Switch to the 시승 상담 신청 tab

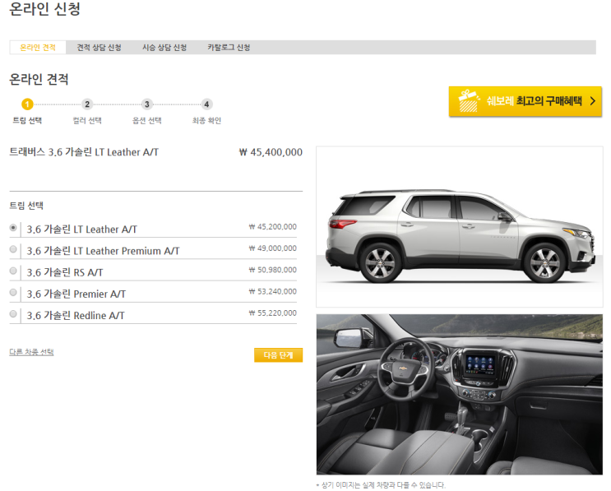coord(164,48)
